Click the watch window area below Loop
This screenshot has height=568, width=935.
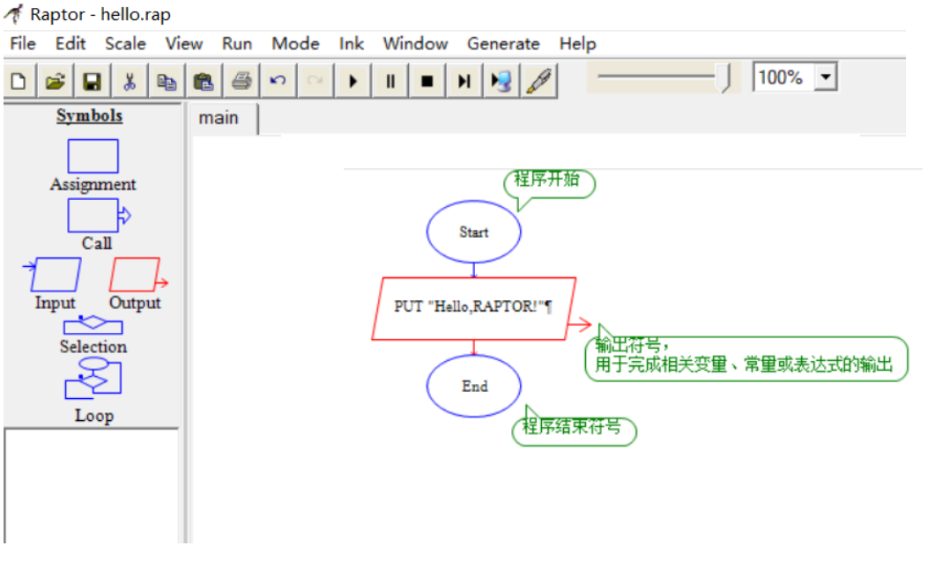coord(92,486)
